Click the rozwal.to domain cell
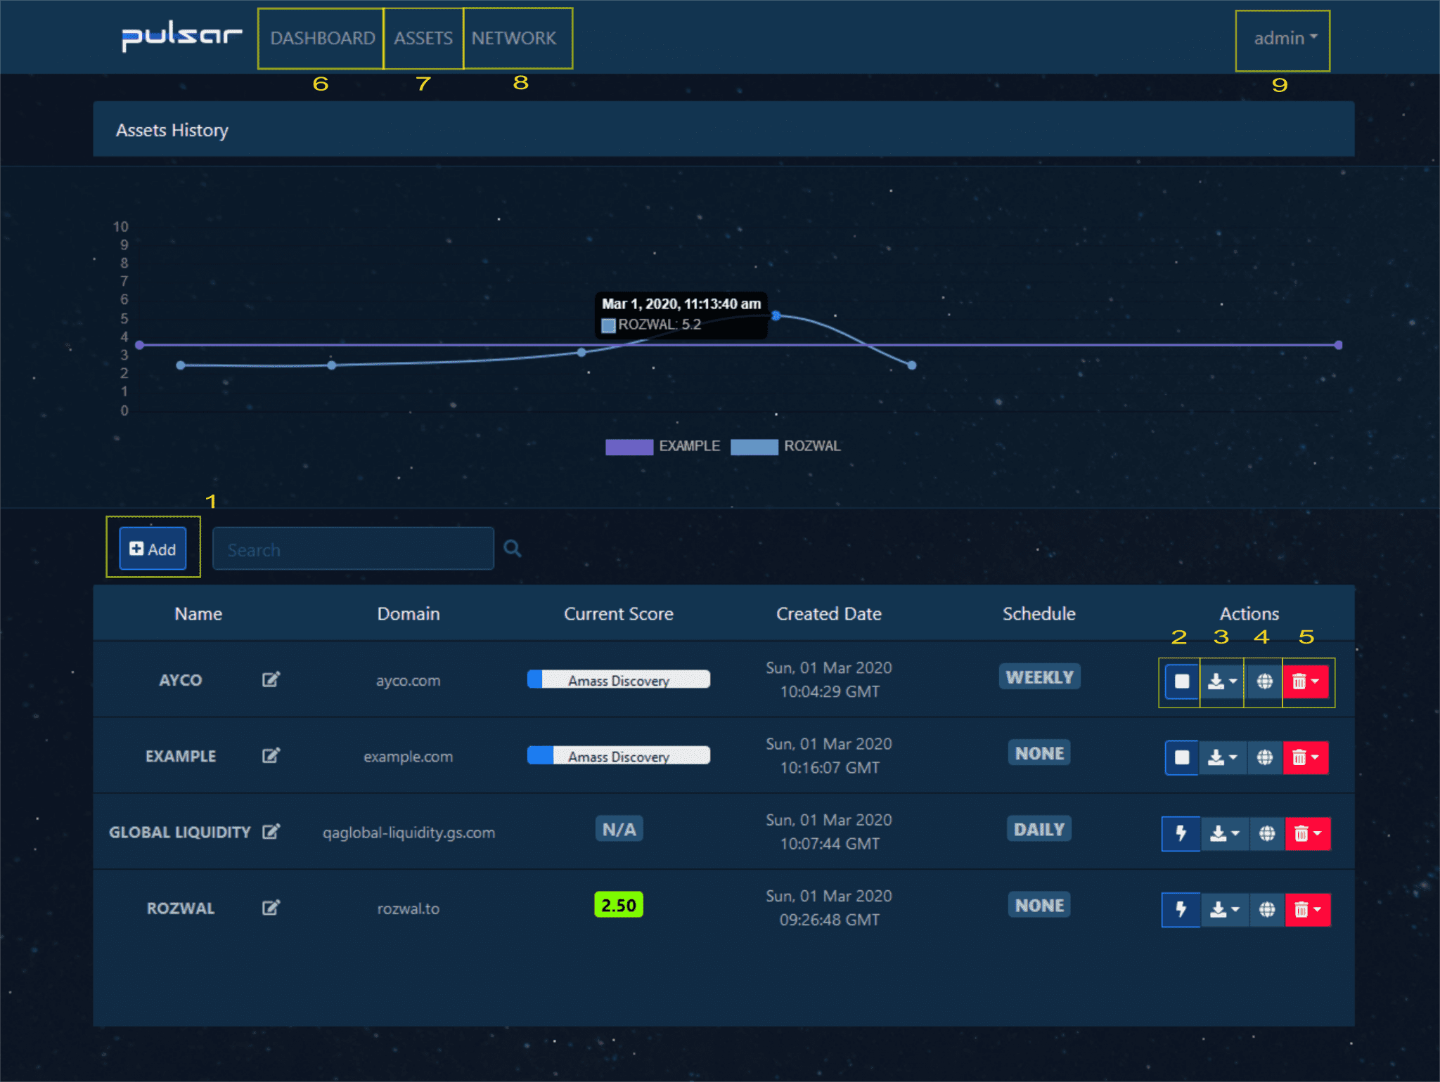Screen dimensions: 1440x1082 pos(409,908)
